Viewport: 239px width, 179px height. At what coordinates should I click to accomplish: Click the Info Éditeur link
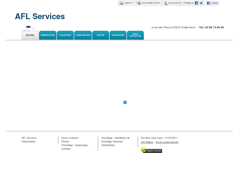tap(147, 142)
